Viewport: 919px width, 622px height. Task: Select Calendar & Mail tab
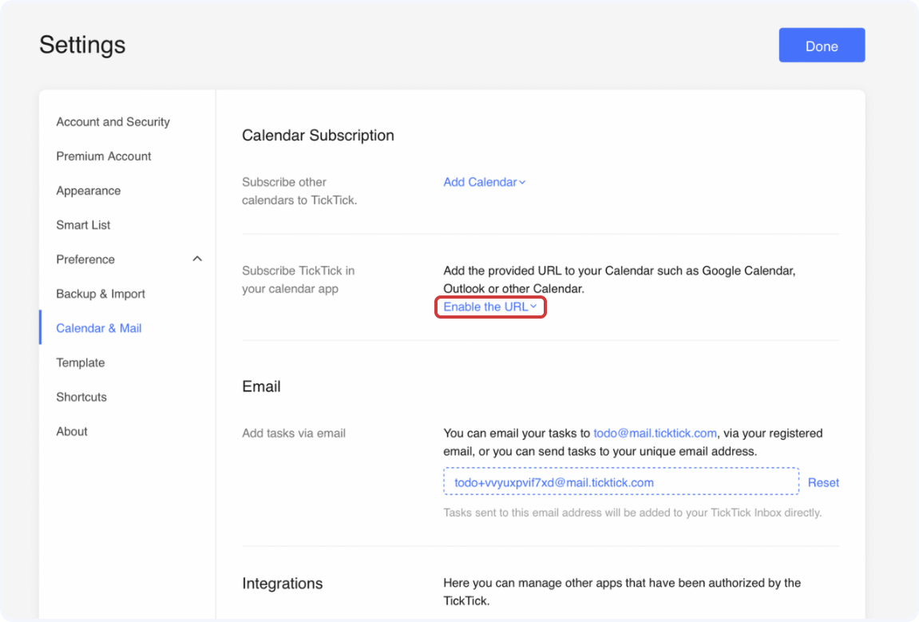click(99, 328)
